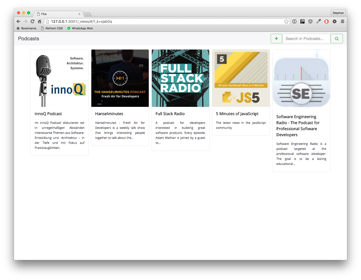Open the browser home icon
The width and height of the screenshot is (361, 280).
click(x=39, y=21)
